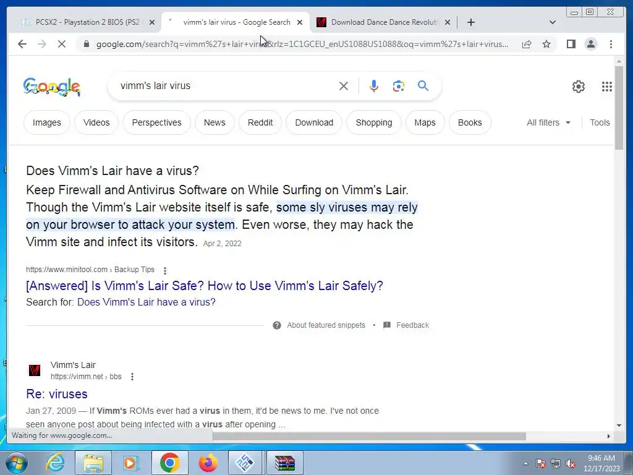This screenshot has width=633, height=475.
Task: Open volume control in system tray
Action: (x=571, y=463)
